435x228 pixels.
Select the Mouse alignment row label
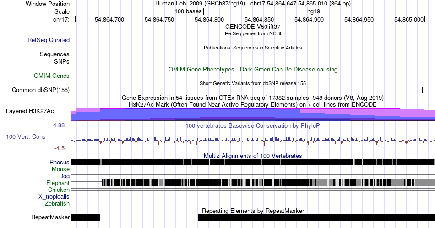(60, 169)
